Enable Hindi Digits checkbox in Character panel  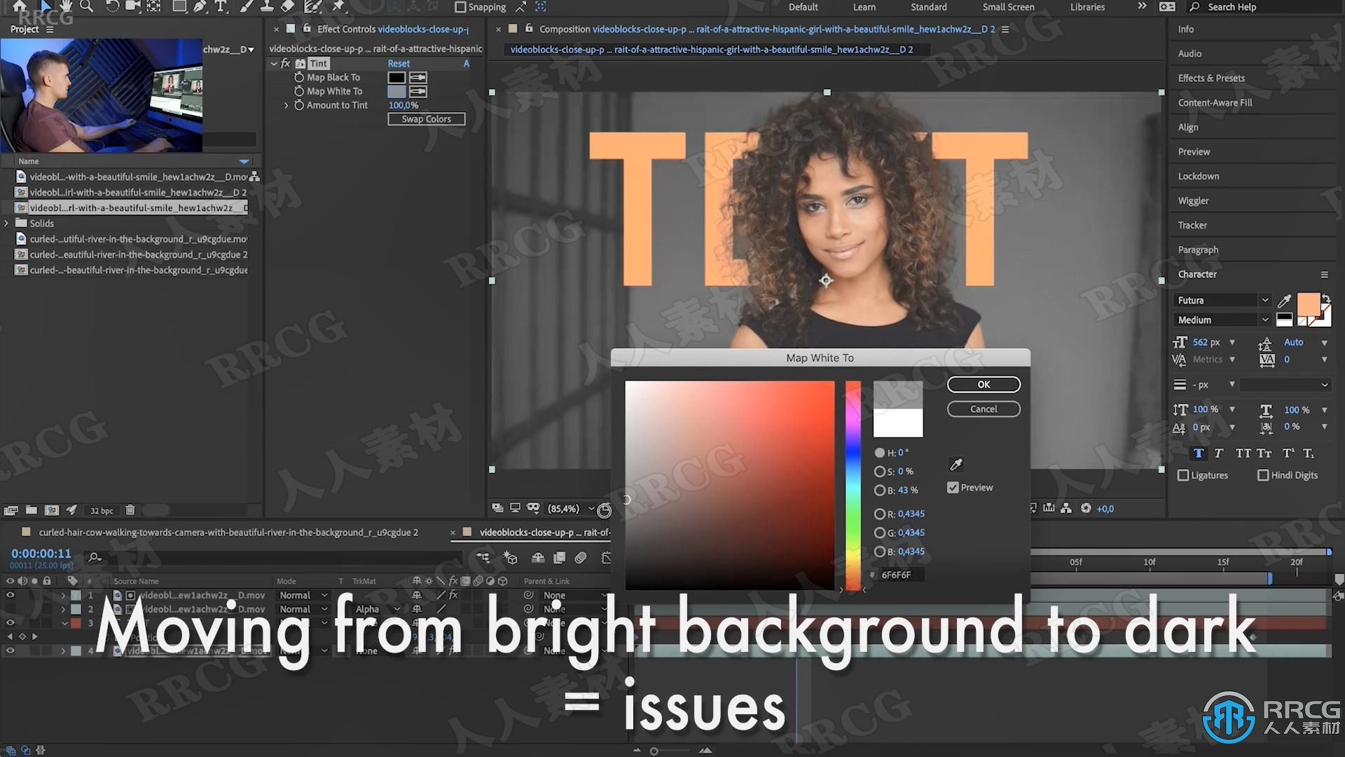coord(1264,475)
